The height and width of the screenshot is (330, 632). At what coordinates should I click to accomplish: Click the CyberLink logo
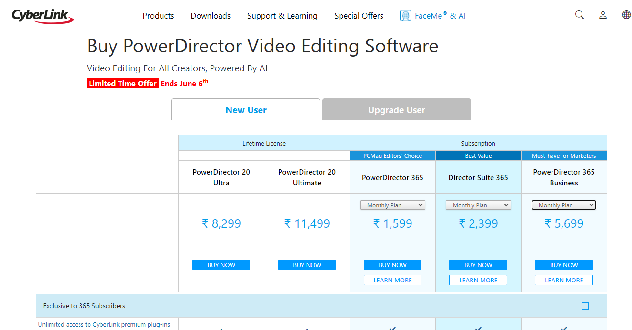(43, 16)
